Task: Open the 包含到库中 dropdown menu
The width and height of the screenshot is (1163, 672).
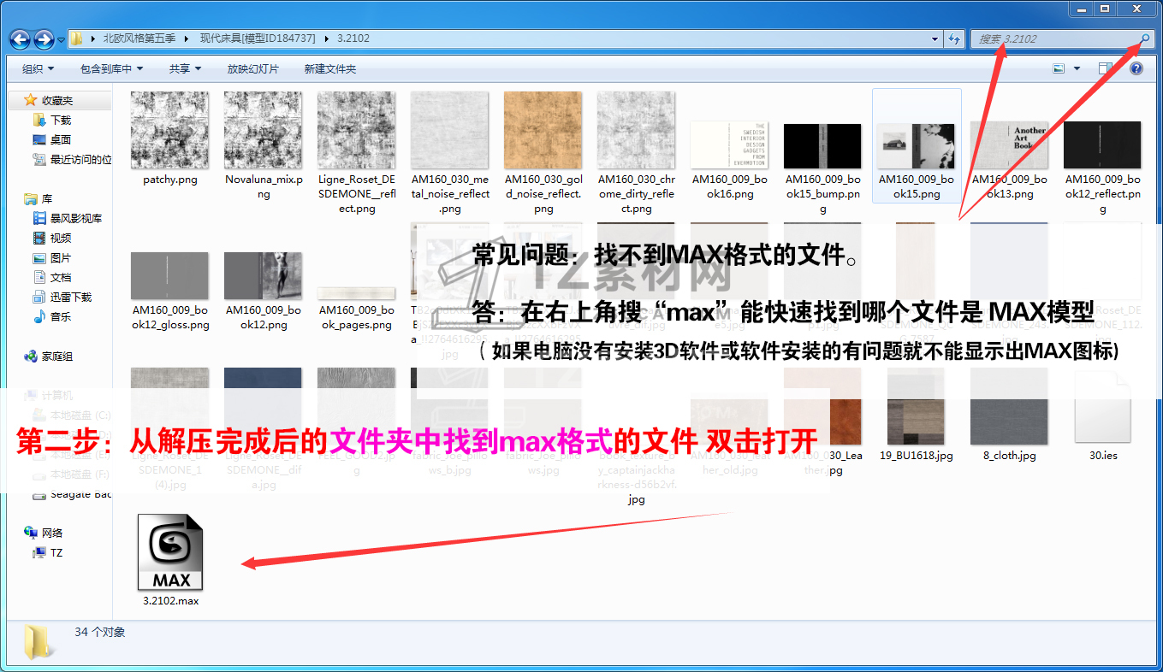Action: [x=111, y=68]
